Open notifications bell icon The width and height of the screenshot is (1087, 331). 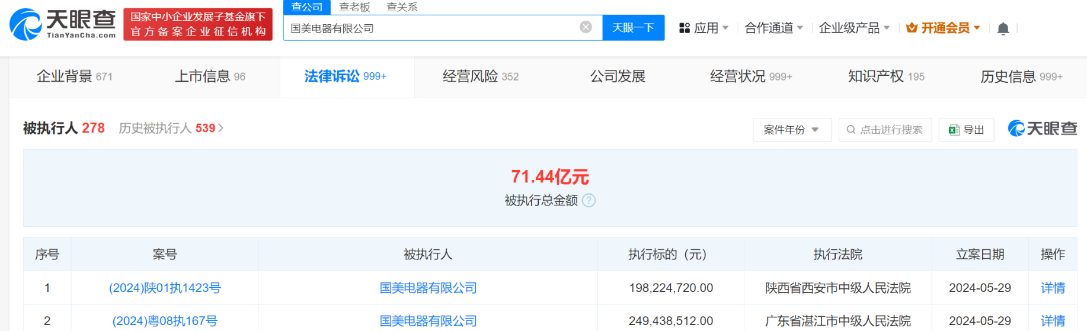(x=1003, y=28)
